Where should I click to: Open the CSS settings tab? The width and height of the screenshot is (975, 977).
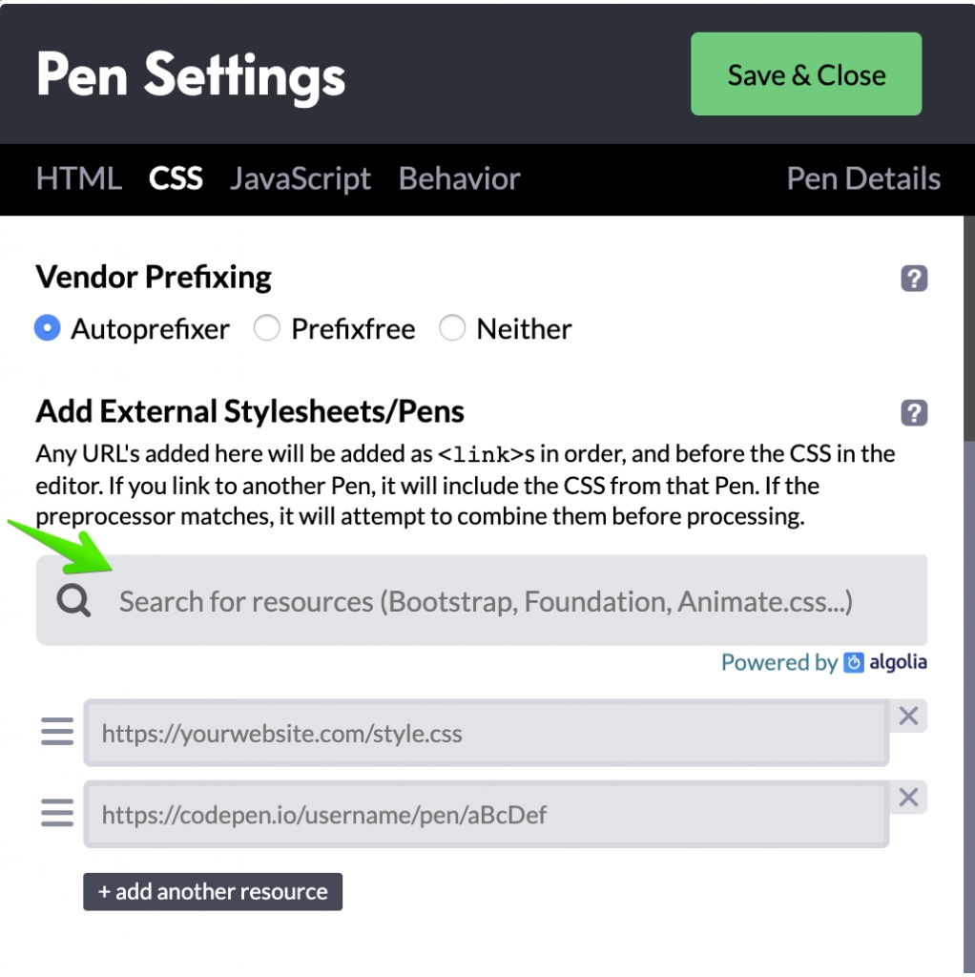pyautogui.click(x=176, y=178)
